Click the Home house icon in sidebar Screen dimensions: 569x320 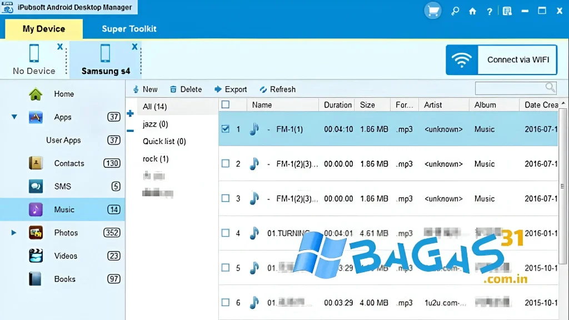(x=36, y=94)
